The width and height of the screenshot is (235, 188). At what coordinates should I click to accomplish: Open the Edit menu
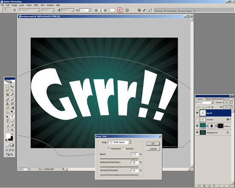click(8, 5)
